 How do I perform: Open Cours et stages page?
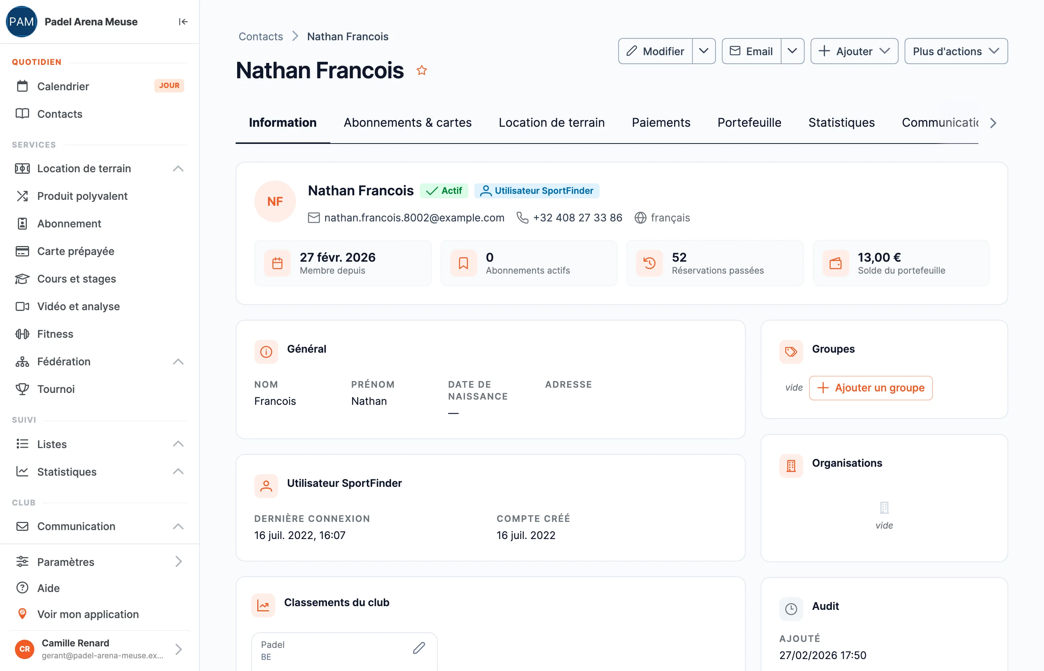point(100,279)
